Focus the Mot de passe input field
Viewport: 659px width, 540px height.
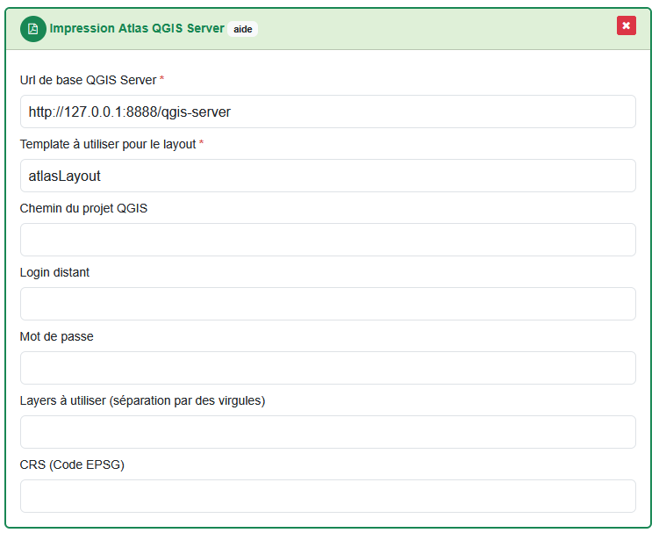pos(327,368)
